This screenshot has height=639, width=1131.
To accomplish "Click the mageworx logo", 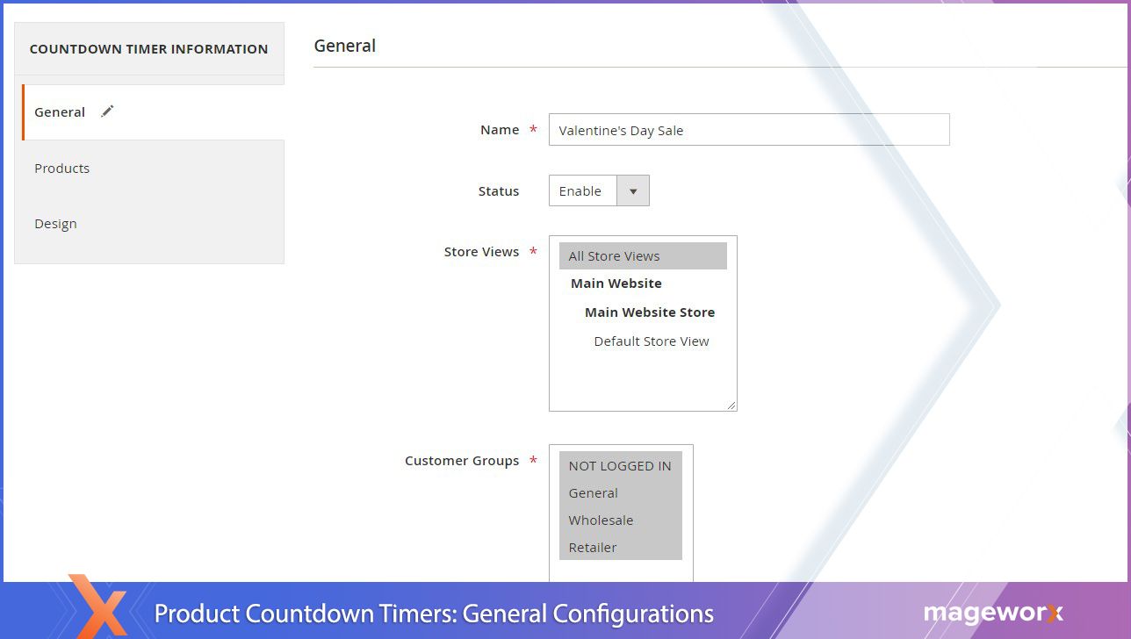I will (x=993, y=614).
